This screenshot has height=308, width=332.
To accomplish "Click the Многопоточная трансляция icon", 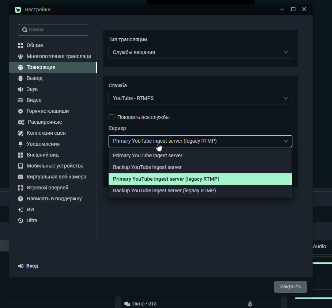I will (x=20, y=57).
